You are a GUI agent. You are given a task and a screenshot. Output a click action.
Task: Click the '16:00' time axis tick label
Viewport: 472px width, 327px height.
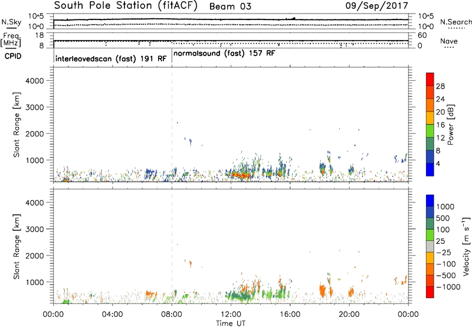pyautogui.click(x=290, y=315)
